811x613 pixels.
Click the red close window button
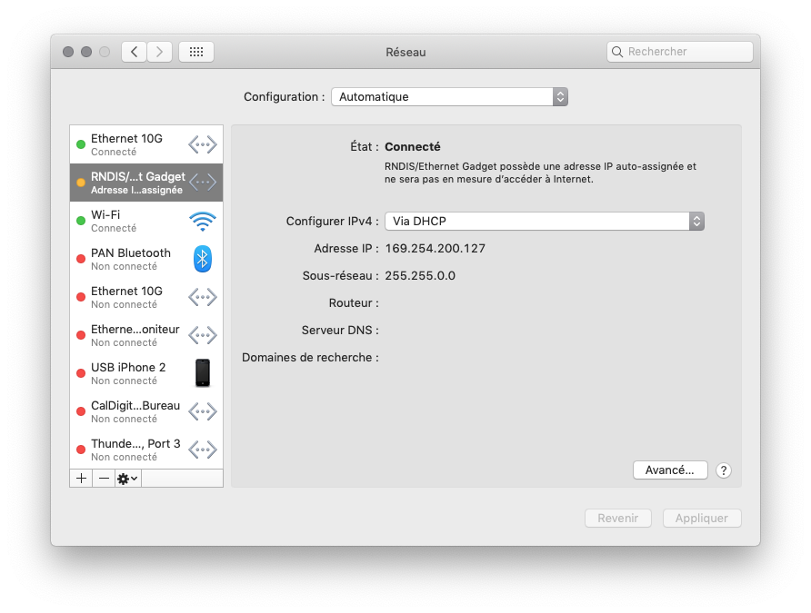pyautogui.click(x=68, y=52)
